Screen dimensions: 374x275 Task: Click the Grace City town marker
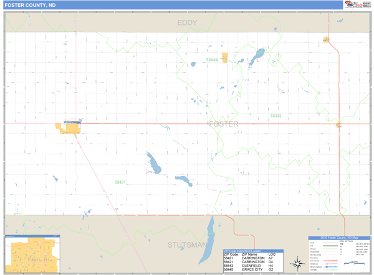[224, 58]
